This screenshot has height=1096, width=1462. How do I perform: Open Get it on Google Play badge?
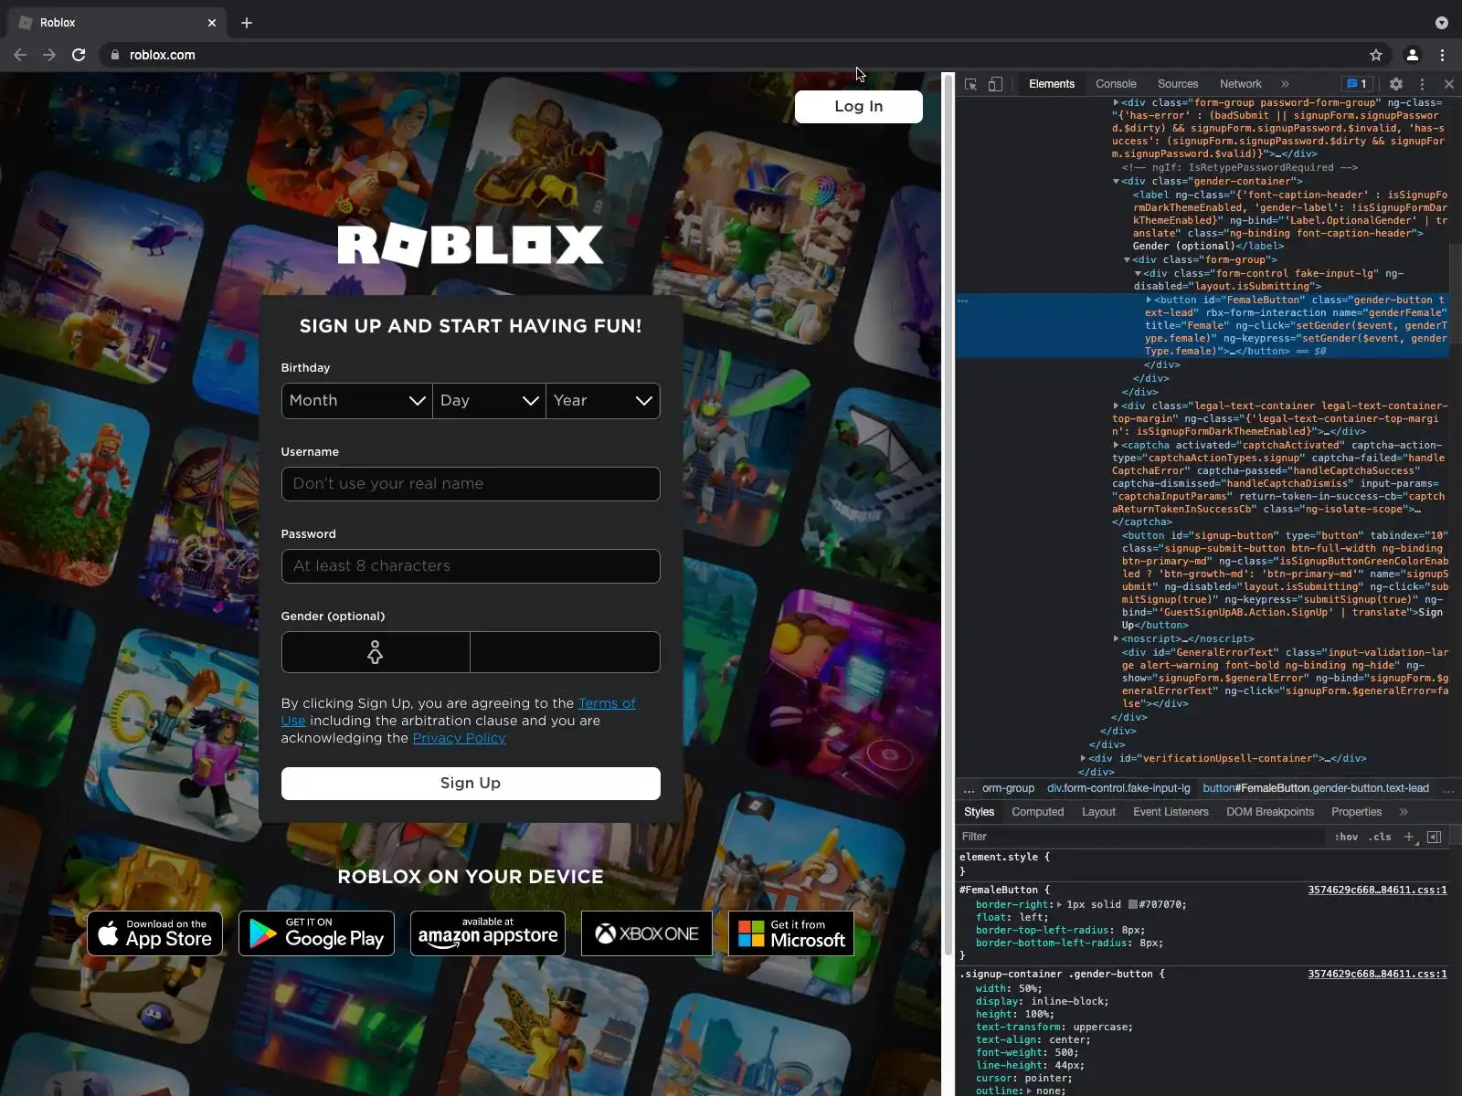[x=316, y=933]
